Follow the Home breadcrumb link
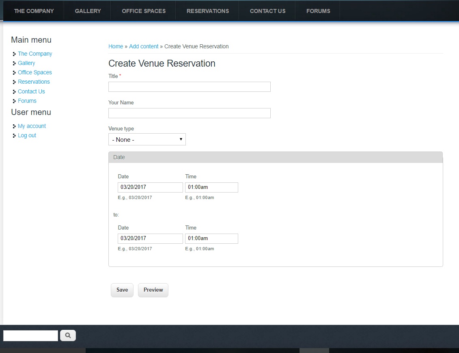Image resolution: width=459 pixels, height=353 pixels. coord(116,46)
